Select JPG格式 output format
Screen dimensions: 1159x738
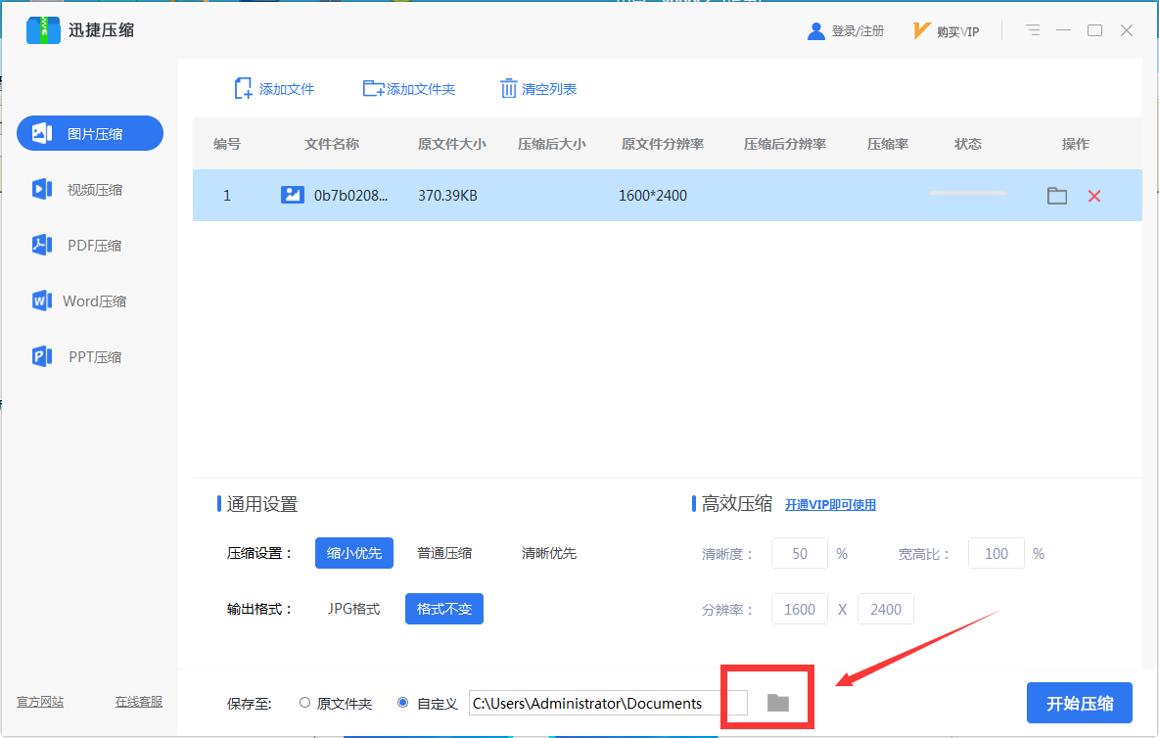[354, 609]
